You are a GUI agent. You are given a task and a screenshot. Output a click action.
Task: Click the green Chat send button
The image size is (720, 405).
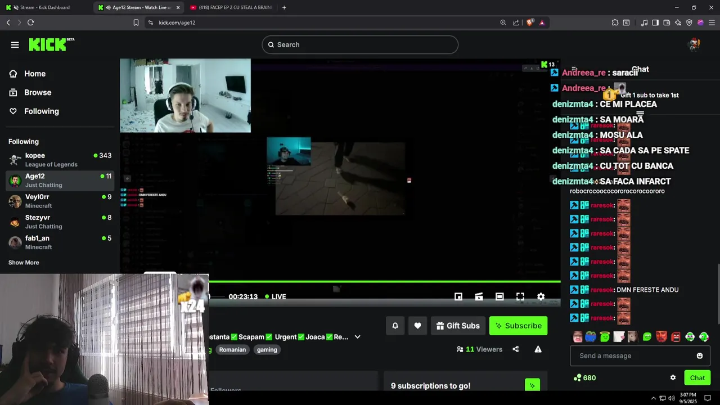(x=697, y=378)
